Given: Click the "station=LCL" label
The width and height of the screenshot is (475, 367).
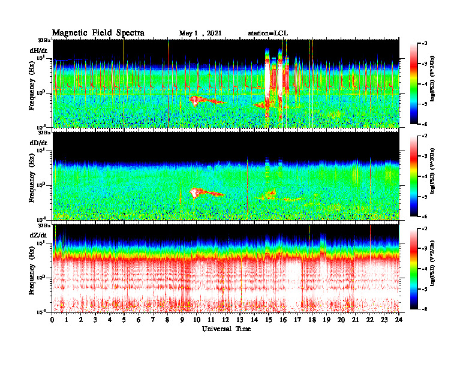Looking at the screenshot, I should tap(268, 33).
